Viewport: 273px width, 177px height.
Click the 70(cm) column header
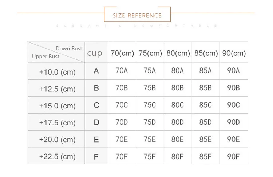[x=122, y=53]
